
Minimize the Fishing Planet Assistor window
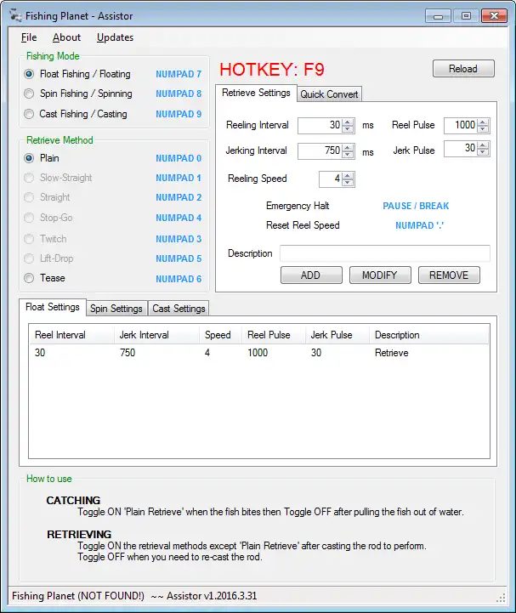[438, 16]
